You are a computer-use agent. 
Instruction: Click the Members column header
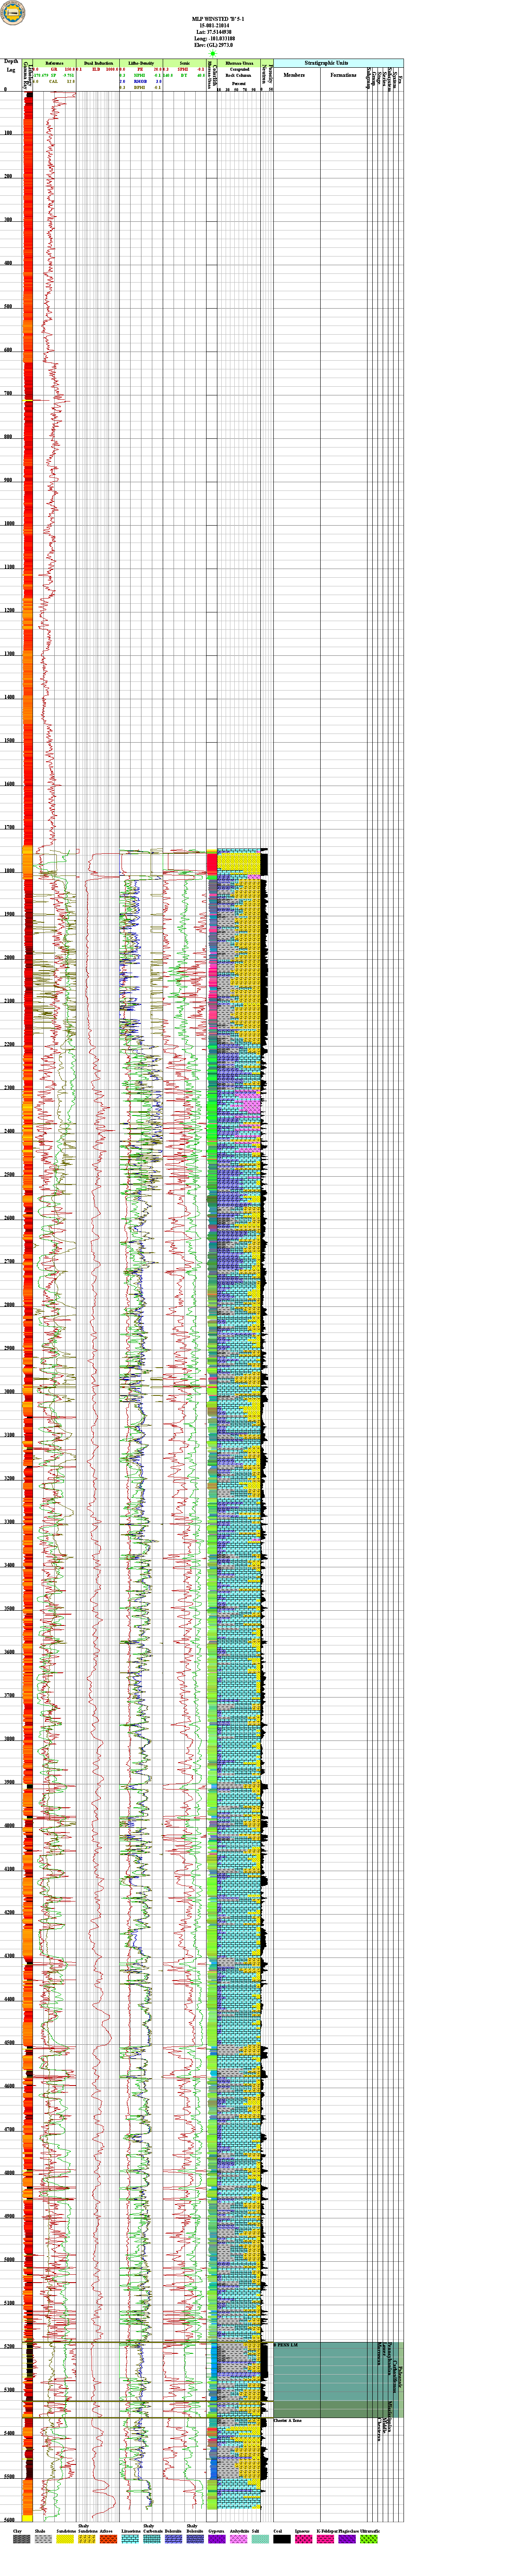(294, 75)
